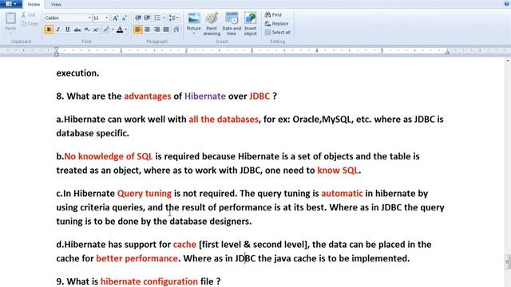Click the right indent marker on ruler
Image resolution: width=511 pixels, height=287 pixels.
(447, 52)
